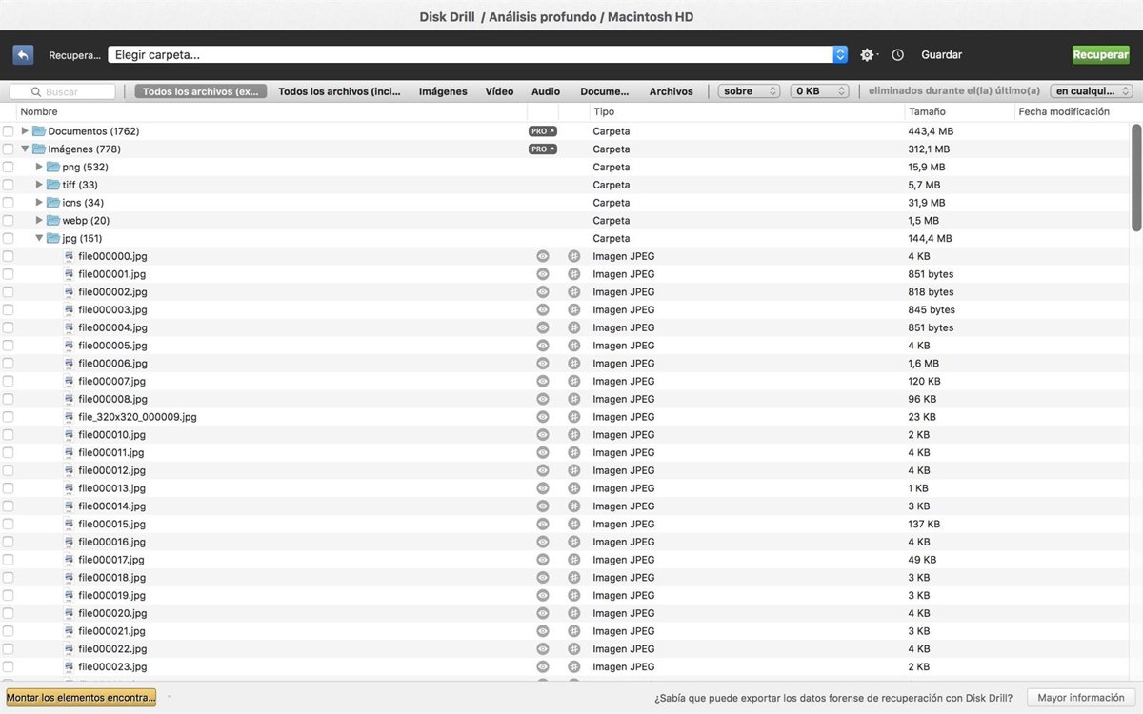Click the folder icon of icns (34)
This screenshot has height=714, width=1143.
[53, 203]
